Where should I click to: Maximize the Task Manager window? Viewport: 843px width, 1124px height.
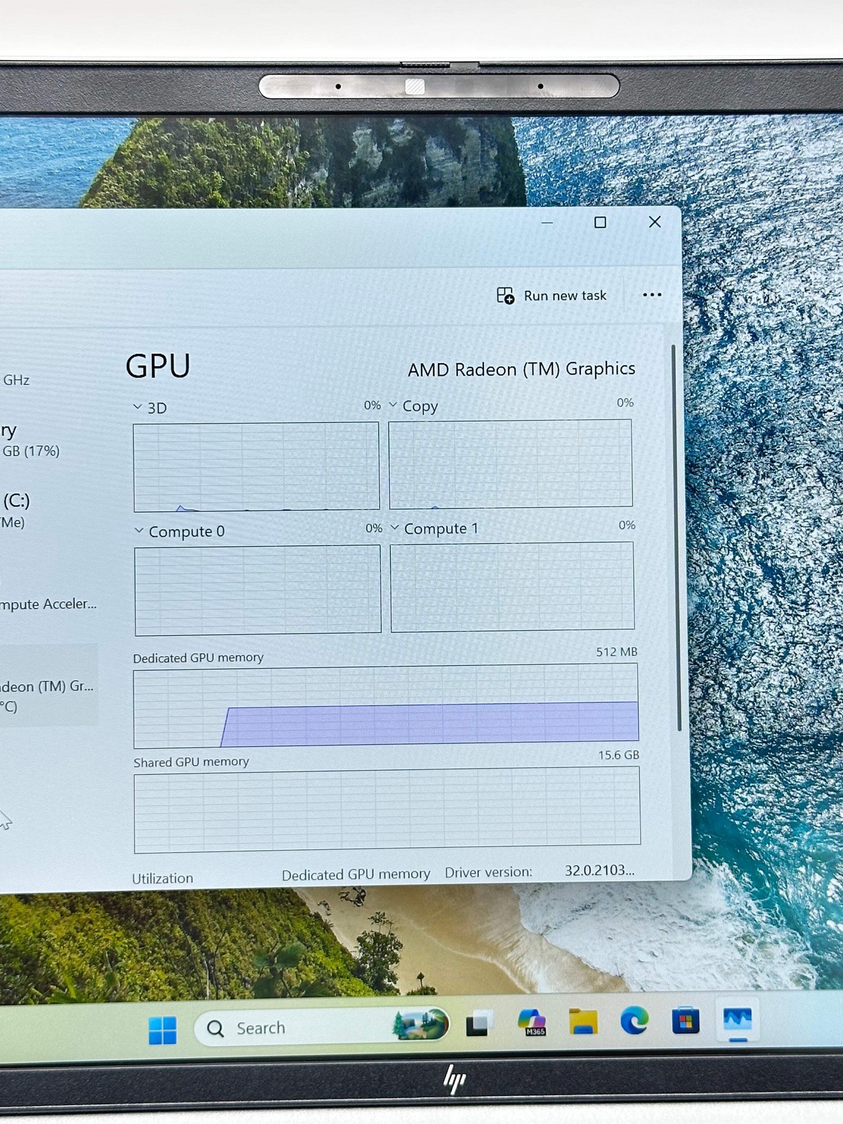(600, 222)
